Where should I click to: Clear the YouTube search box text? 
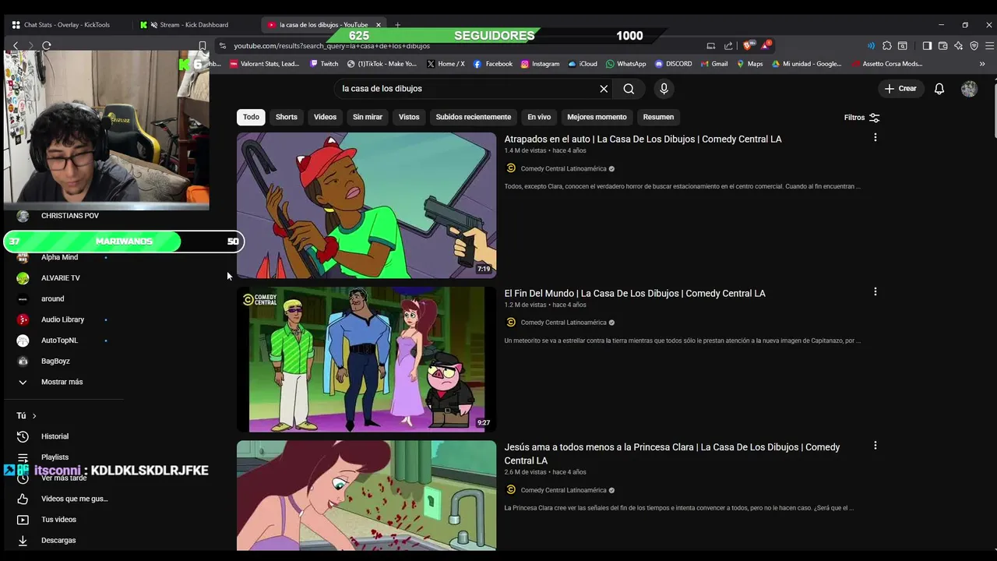coord(604,89)
